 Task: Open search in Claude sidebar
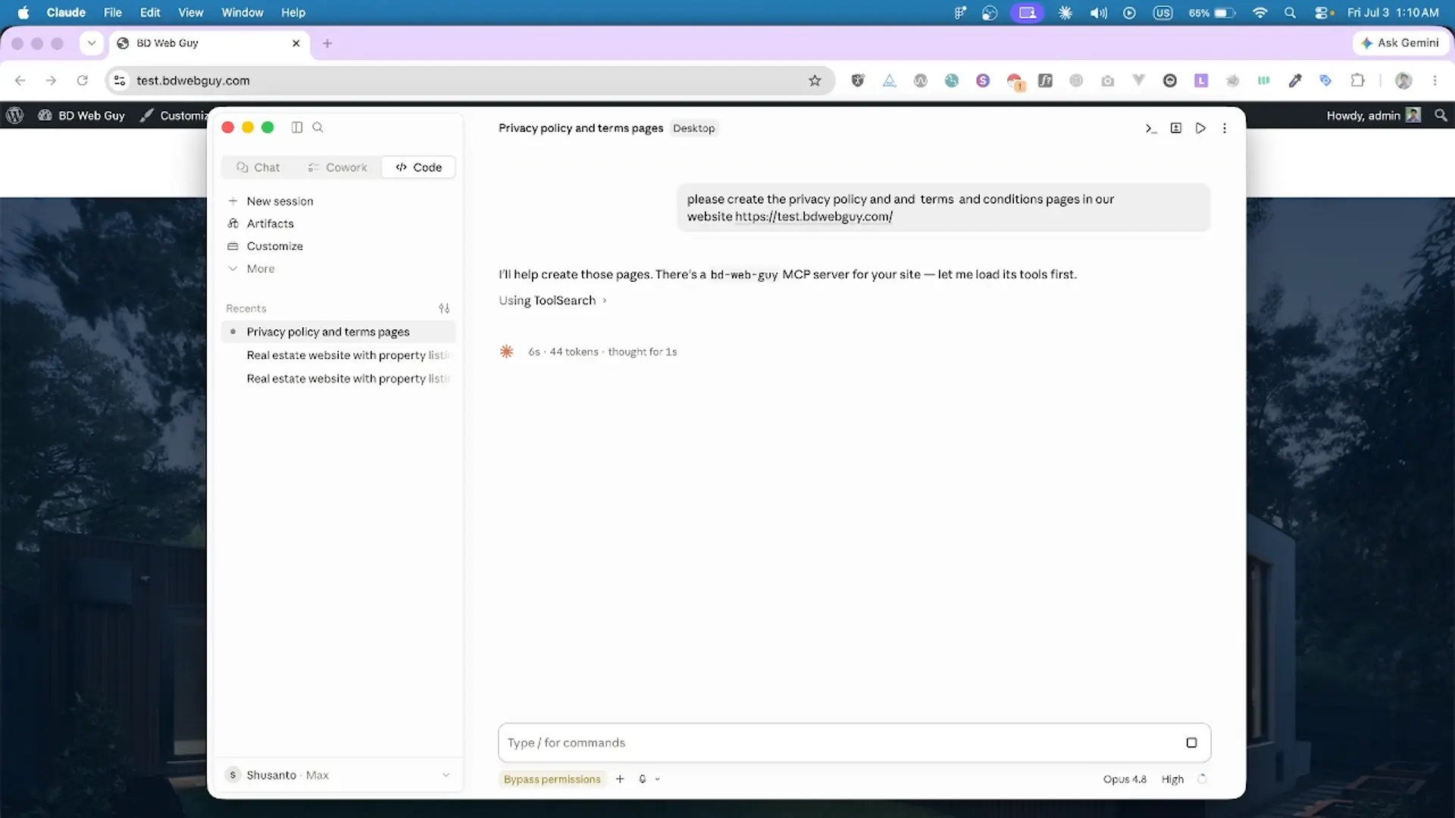pyautogui.click(x=318, y=127)
